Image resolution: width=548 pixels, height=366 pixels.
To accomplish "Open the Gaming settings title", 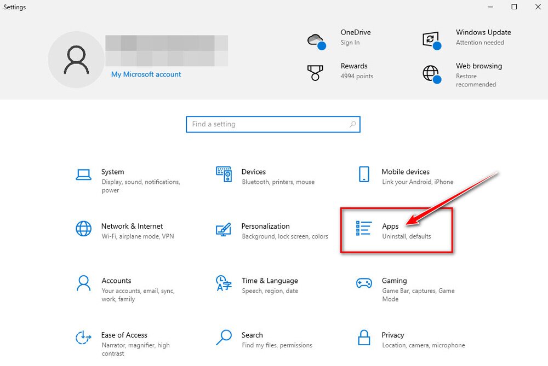I will (394, 281).
